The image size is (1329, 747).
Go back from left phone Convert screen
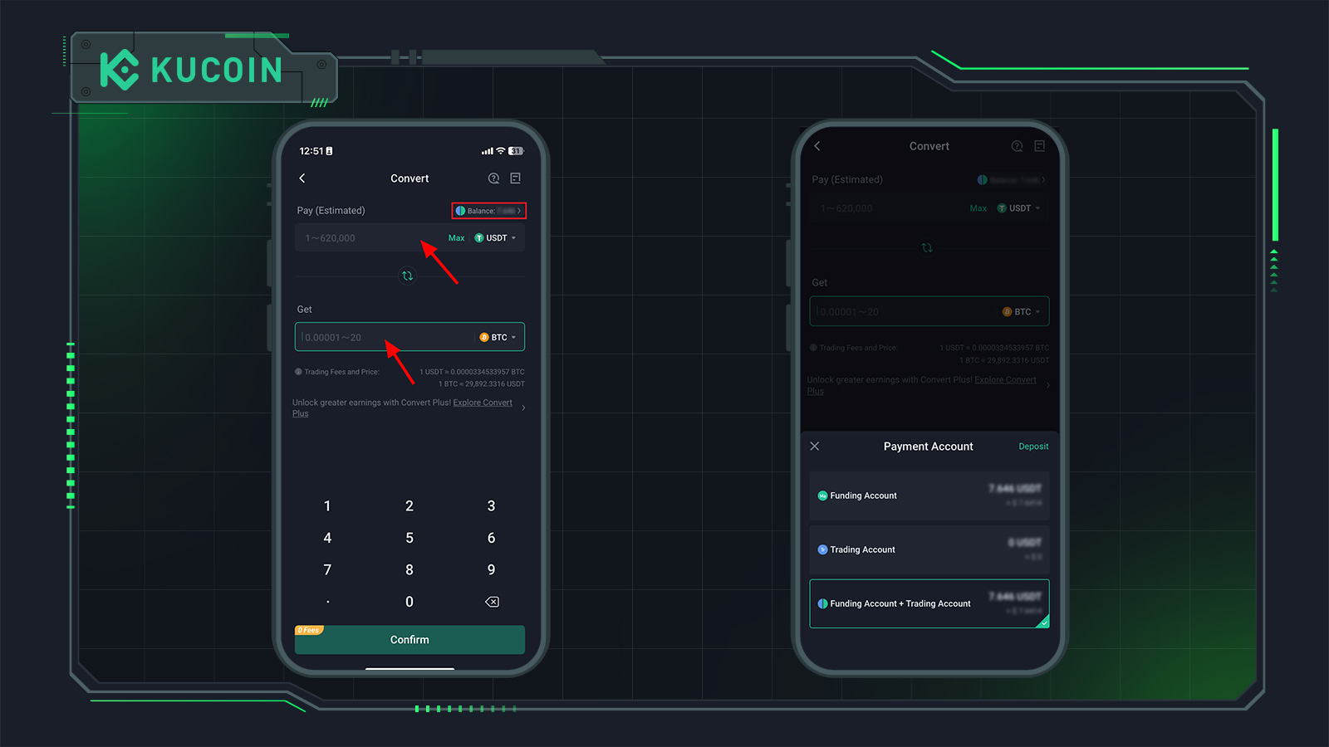coord(302,178)
